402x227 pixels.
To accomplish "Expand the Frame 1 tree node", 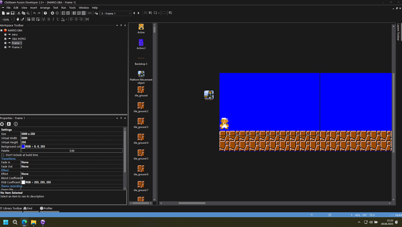I will 5,43.
